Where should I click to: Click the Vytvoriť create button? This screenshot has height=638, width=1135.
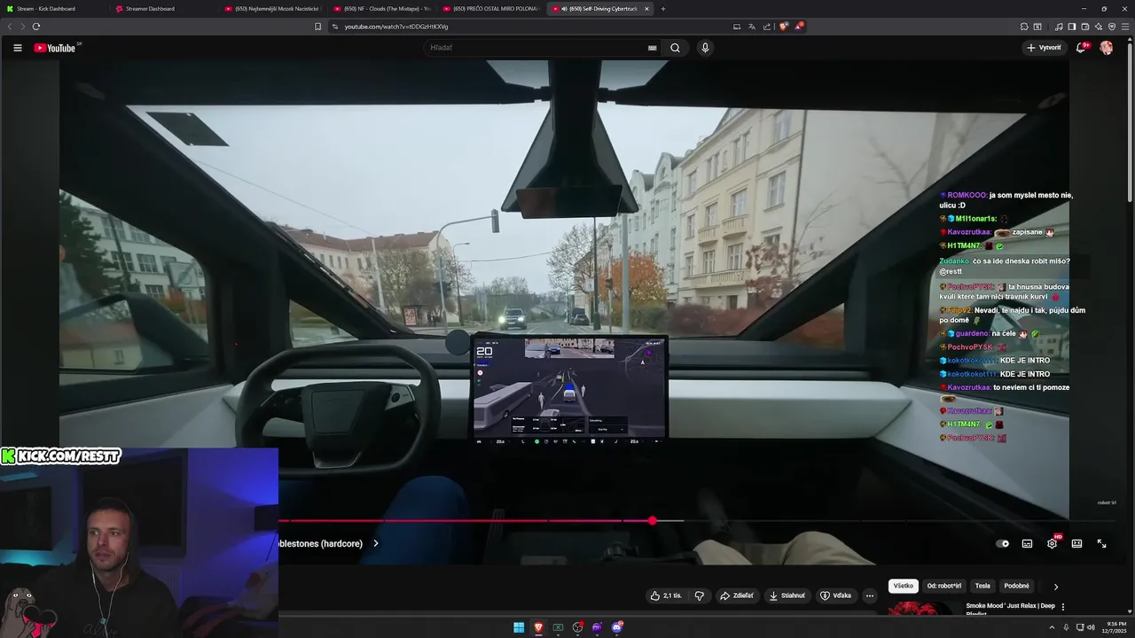click(x=1044, y=48)
